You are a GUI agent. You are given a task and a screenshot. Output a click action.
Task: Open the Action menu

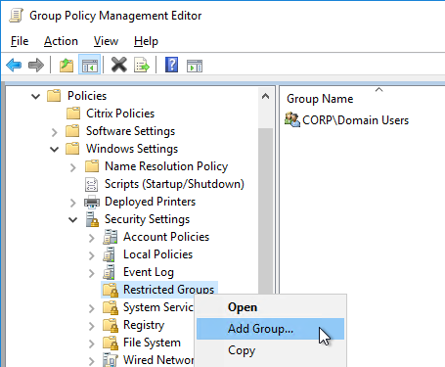61,41
